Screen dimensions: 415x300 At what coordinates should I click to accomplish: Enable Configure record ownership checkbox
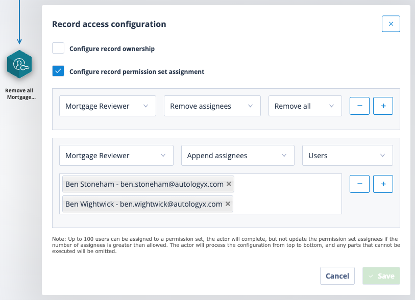(x=58, y=48)
